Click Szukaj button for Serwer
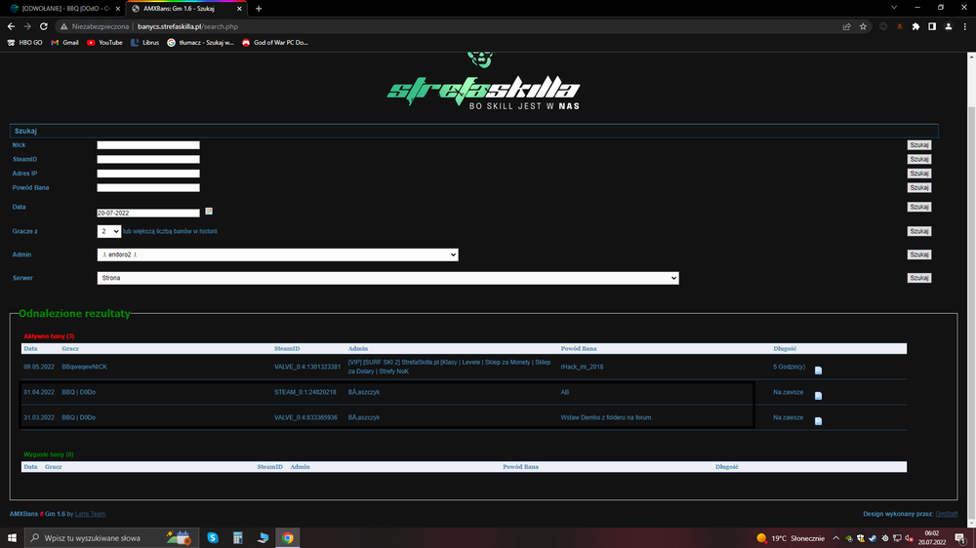Image resolution: width=976 pixels, height=548 pixels. click(x=918, y=278)
